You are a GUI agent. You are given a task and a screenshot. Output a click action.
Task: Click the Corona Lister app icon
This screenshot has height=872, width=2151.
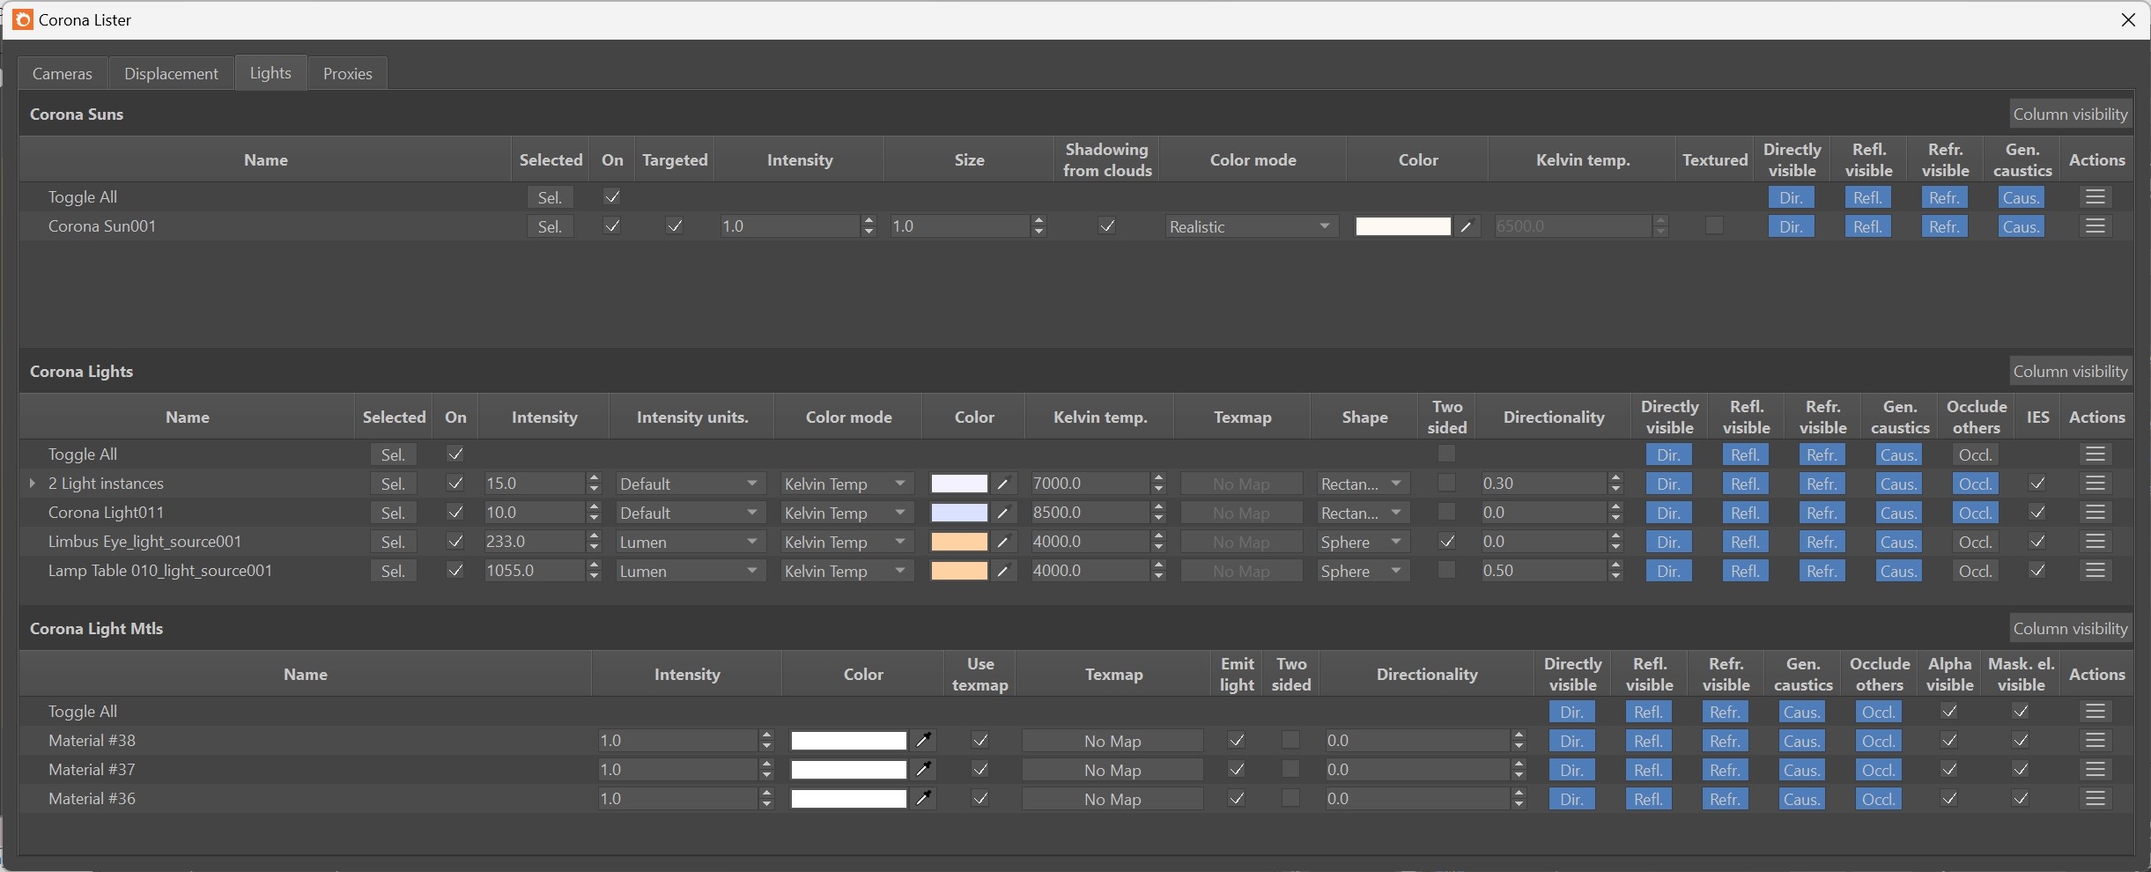pos(23,19)
